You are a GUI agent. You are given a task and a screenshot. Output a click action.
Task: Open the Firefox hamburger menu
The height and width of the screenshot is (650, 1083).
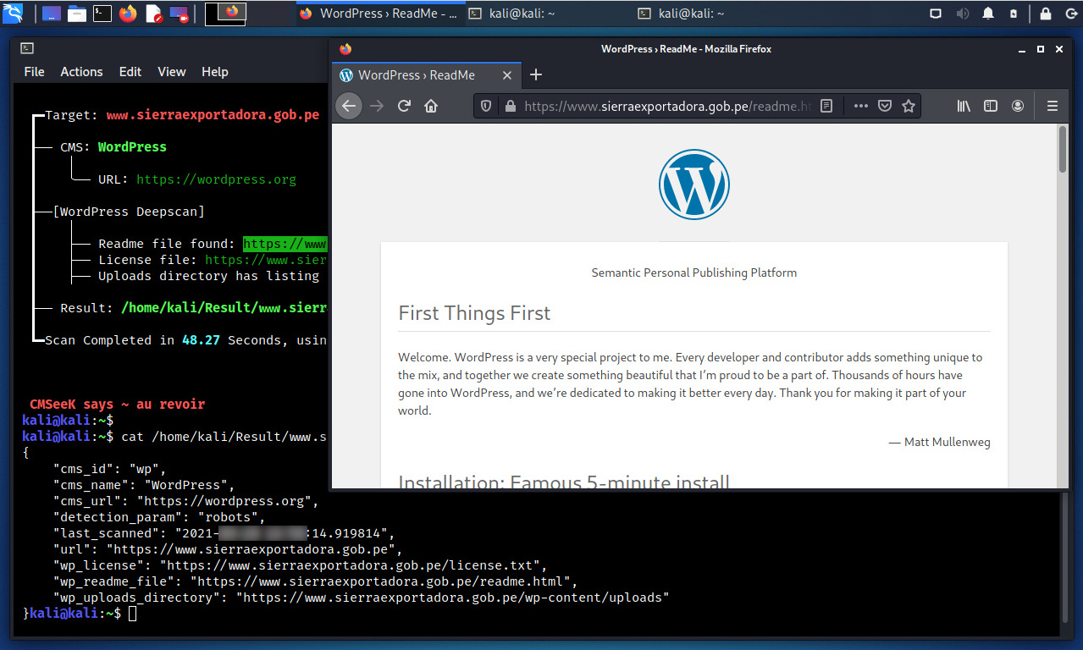(x=1053, y=106)
